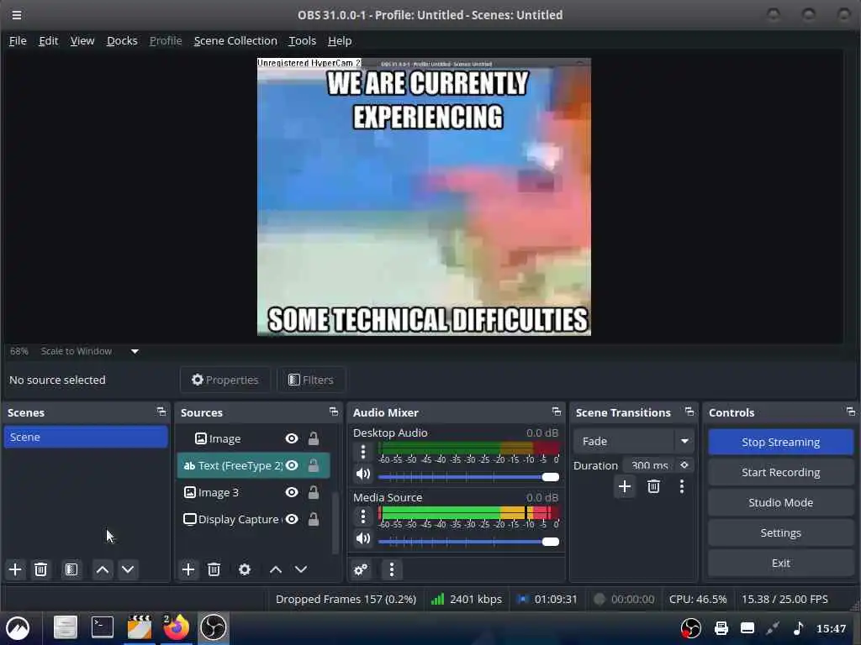Move source down arrow

pyautogui.click(x=301, y=569)
